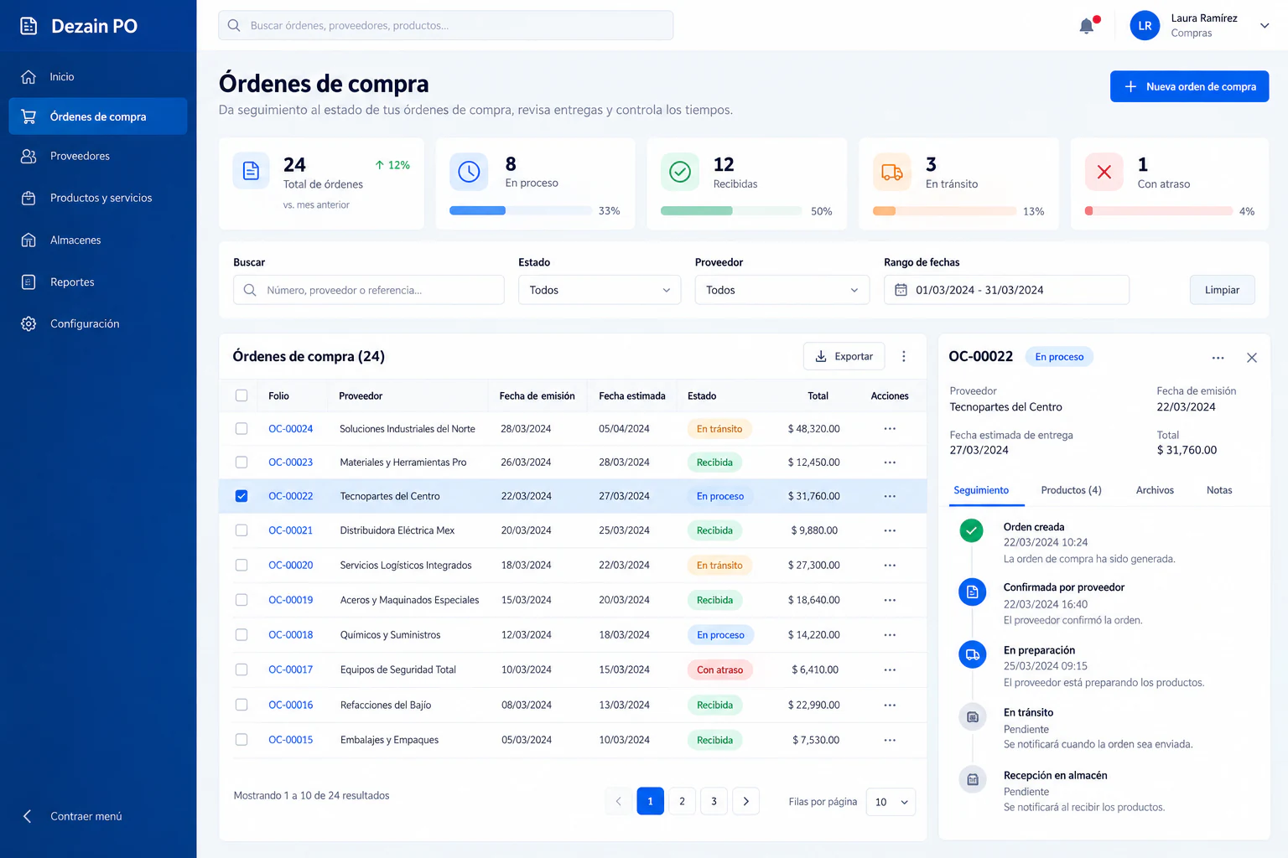Open the Inicio home icon in sidebar
This screenshot has height=858, width=1288.
(x=29, y=76)
